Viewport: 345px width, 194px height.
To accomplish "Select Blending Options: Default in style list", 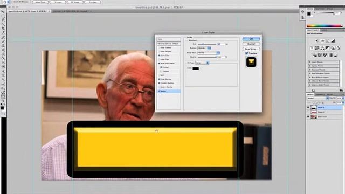I will [x=169, y=44].
